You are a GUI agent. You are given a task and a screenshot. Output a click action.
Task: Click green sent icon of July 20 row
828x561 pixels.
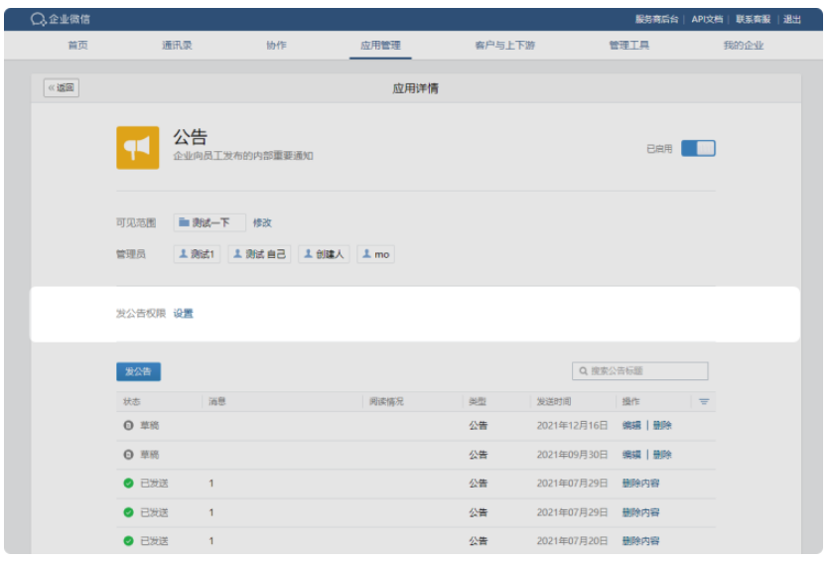click(128, 541)
